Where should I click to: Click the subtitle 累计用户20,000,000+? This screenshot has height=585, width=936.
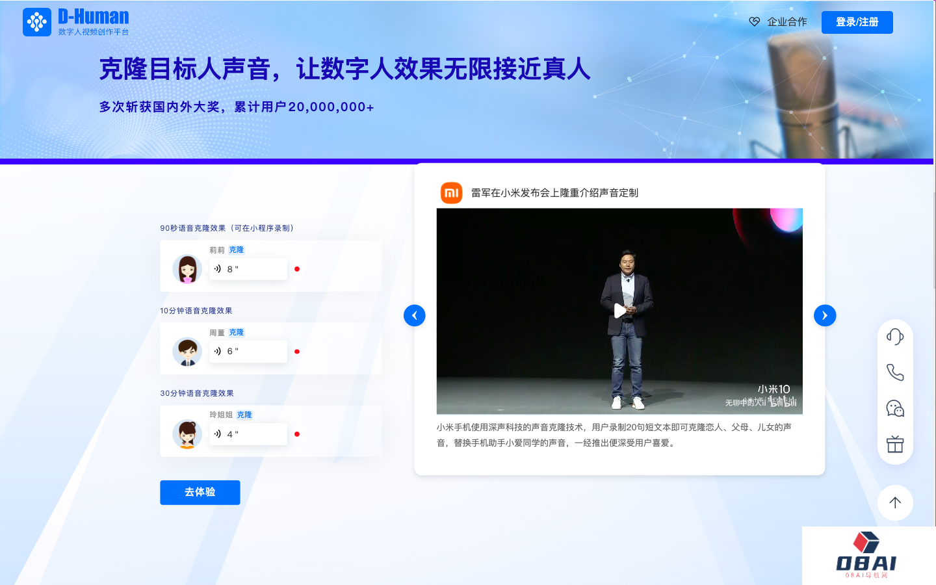pos(304,107)
